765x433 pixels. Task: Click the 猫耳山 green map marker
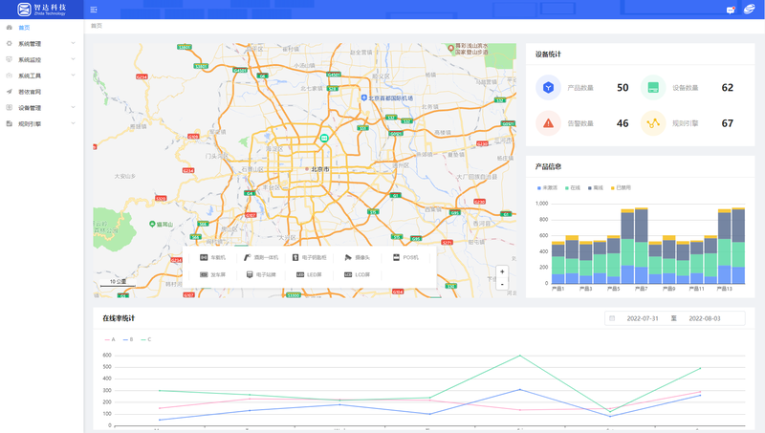[x=152, y=224]
